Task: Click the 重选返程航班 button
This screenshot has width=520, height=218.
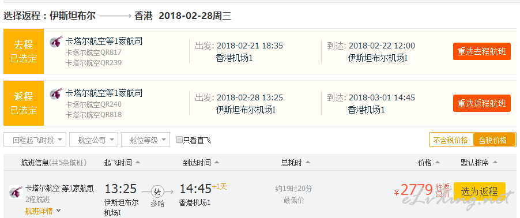Action: coord(482,103)
